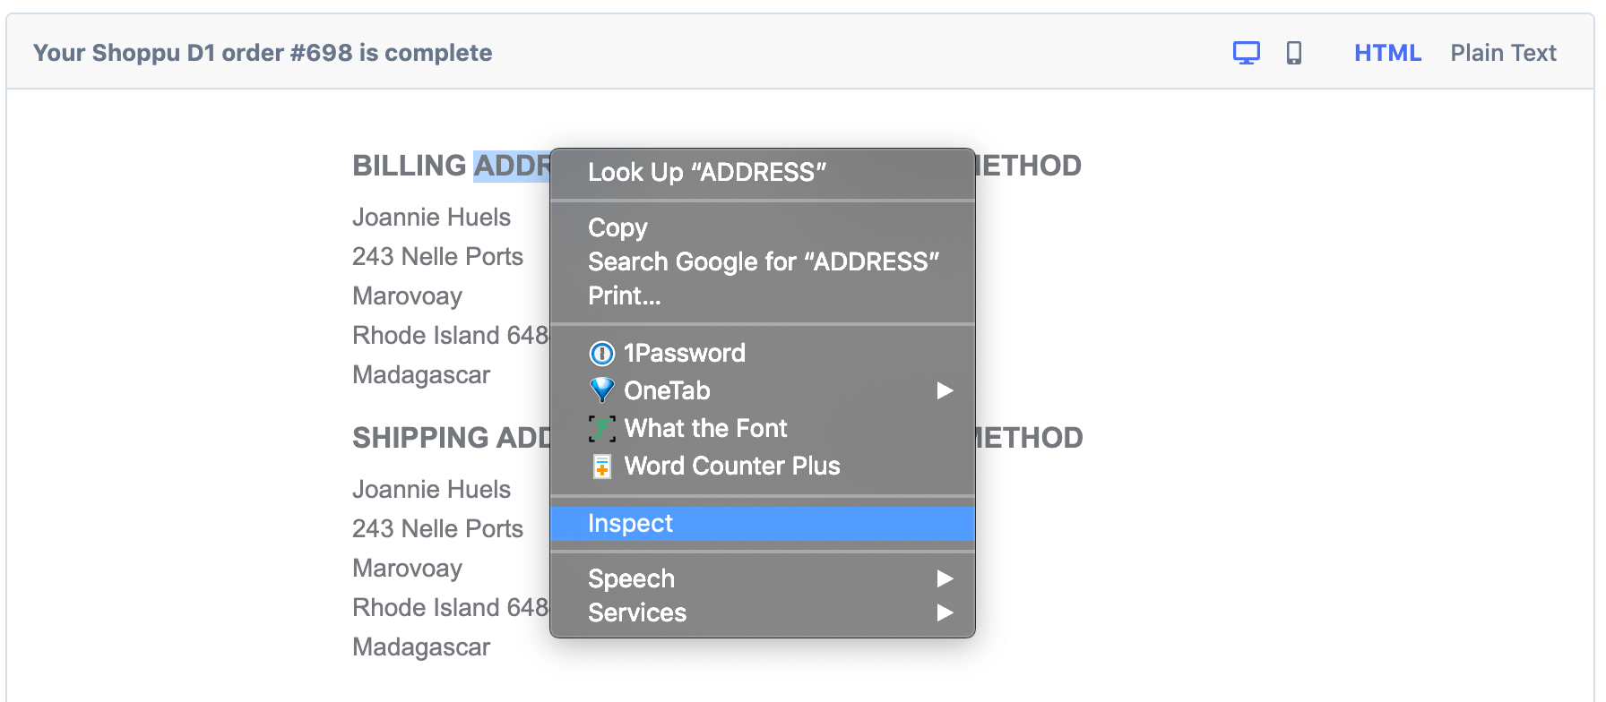The image size is (1606, 702).
Task: Click the email subject order #698 title
Action: pyautogui.click(x=263, y=53)
